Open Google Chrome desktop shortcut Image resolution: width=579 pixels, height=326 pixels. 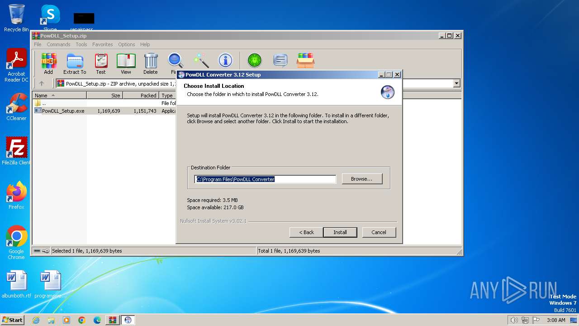pos(16,242)
